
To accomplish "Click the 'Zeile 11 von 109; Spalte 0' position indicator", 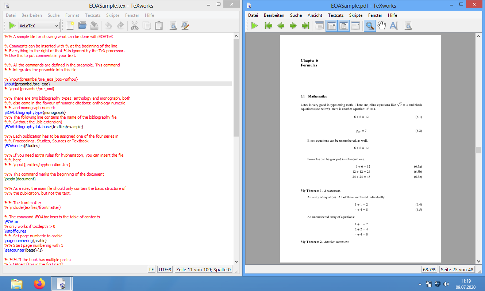I will click(x=203, y=269).
